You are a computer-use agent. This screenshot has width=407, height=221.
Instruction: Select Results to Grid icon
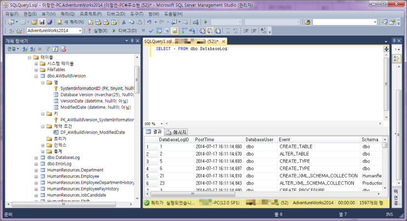coord(210,31)
